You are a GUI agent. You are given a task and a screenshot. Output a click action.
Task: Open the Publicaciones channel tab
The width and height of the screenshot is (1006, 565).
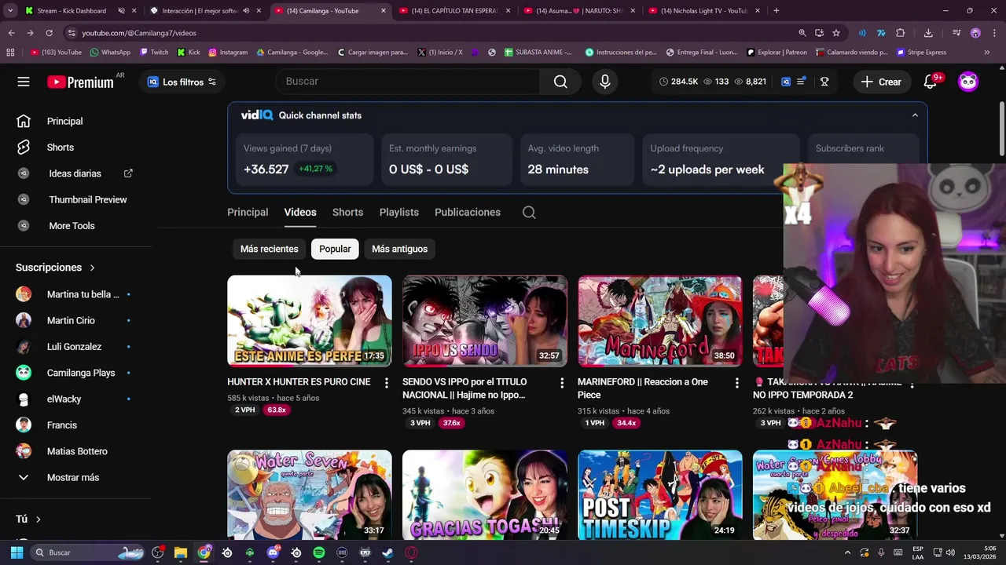468,212
